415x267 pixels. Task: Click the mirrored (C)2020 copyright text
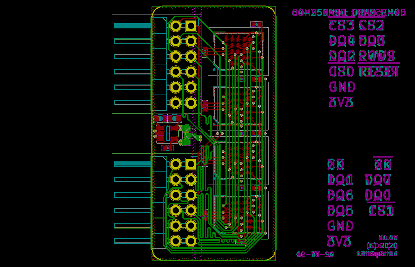click(381, 246)
